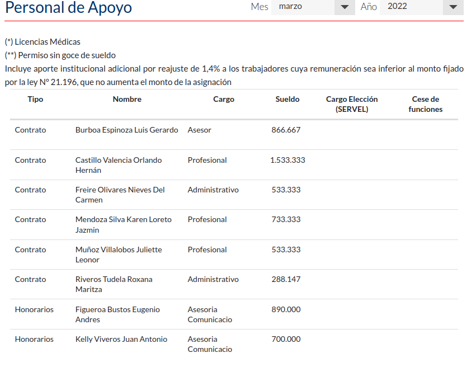Screen dimensions: 476x367
Task: Open the Mes dropdown showing marzo
Action: 305,7
